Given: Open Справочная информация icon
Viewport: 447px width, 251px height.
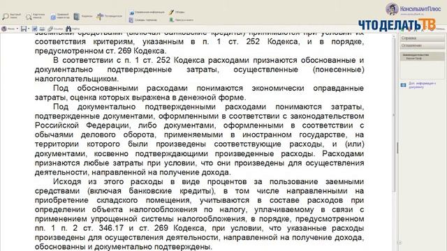Looking at the screenshot, I should (x=132, y=13).
